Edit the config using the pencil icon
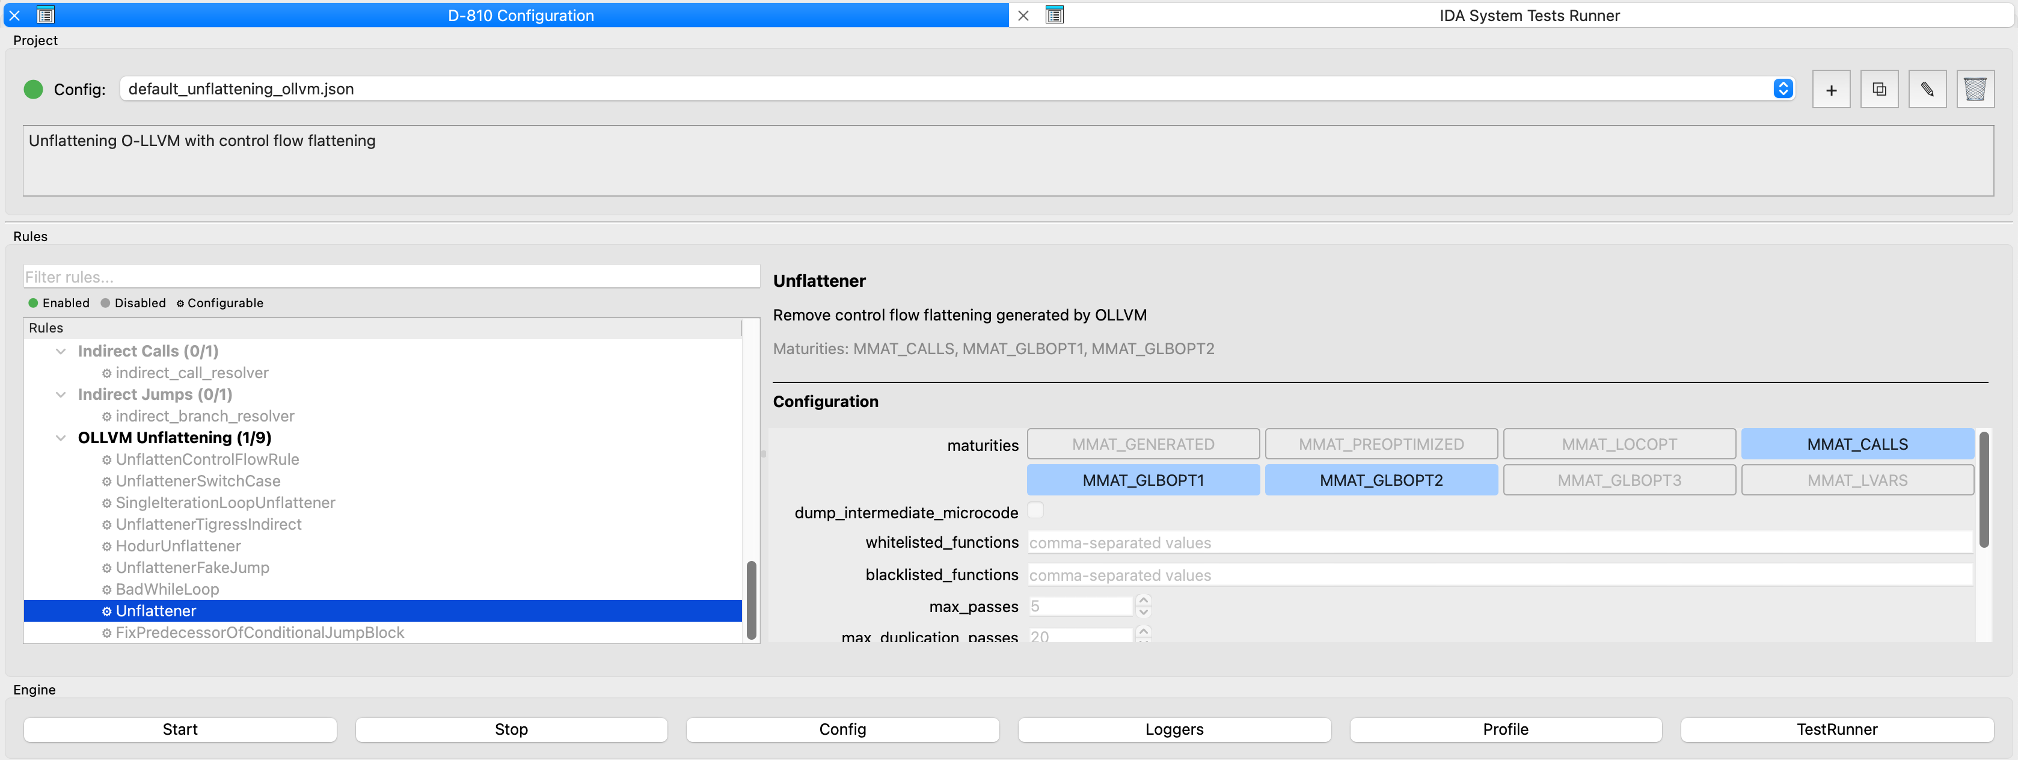The image size is (2018, 760). (1928, 88)
